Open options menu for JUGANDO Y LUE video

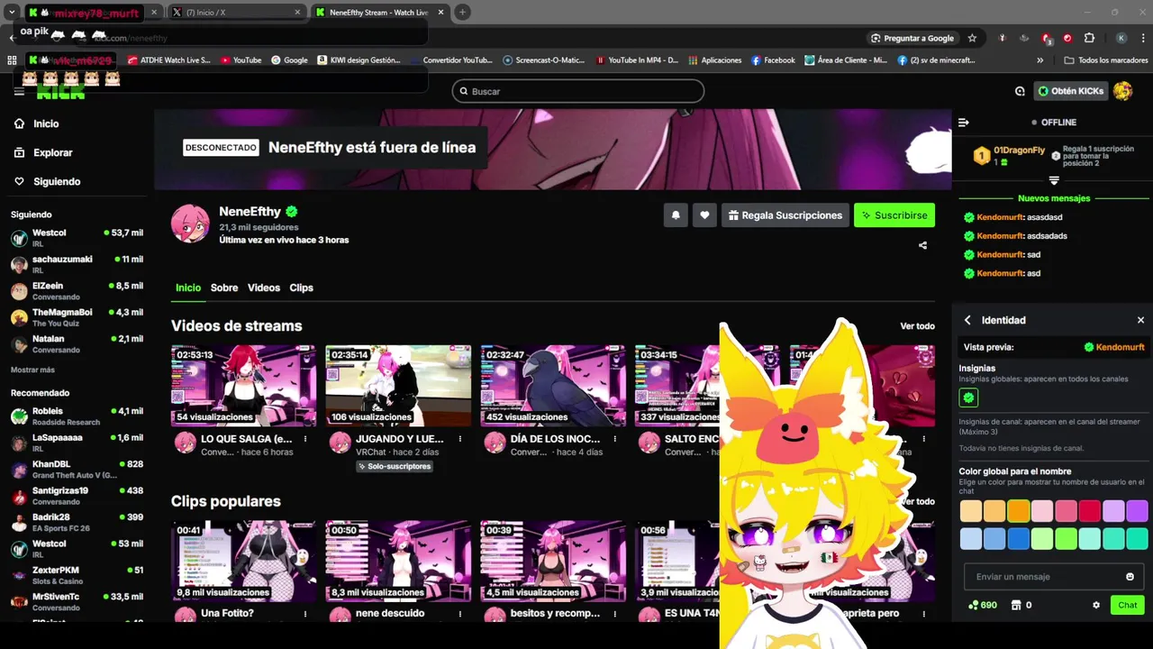tap(460, 439)
